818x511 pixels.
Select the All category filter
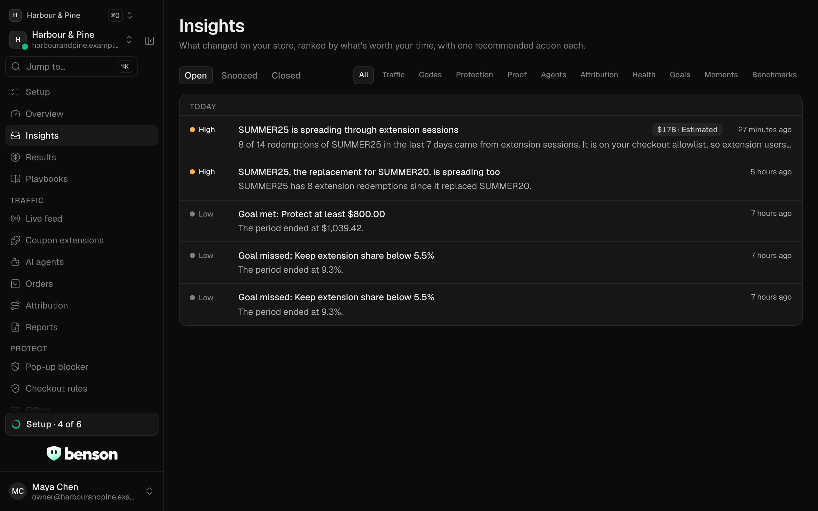click(363, 75)
